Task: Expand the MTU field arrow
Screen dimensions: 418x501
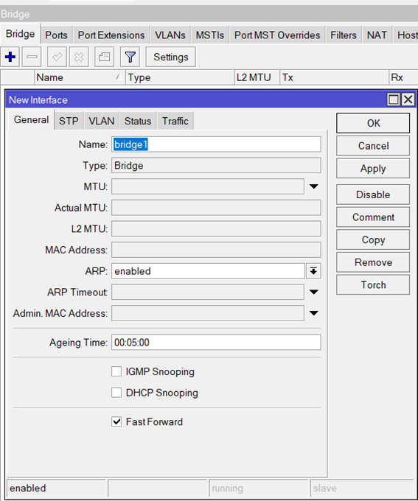Action: point(314,186)
